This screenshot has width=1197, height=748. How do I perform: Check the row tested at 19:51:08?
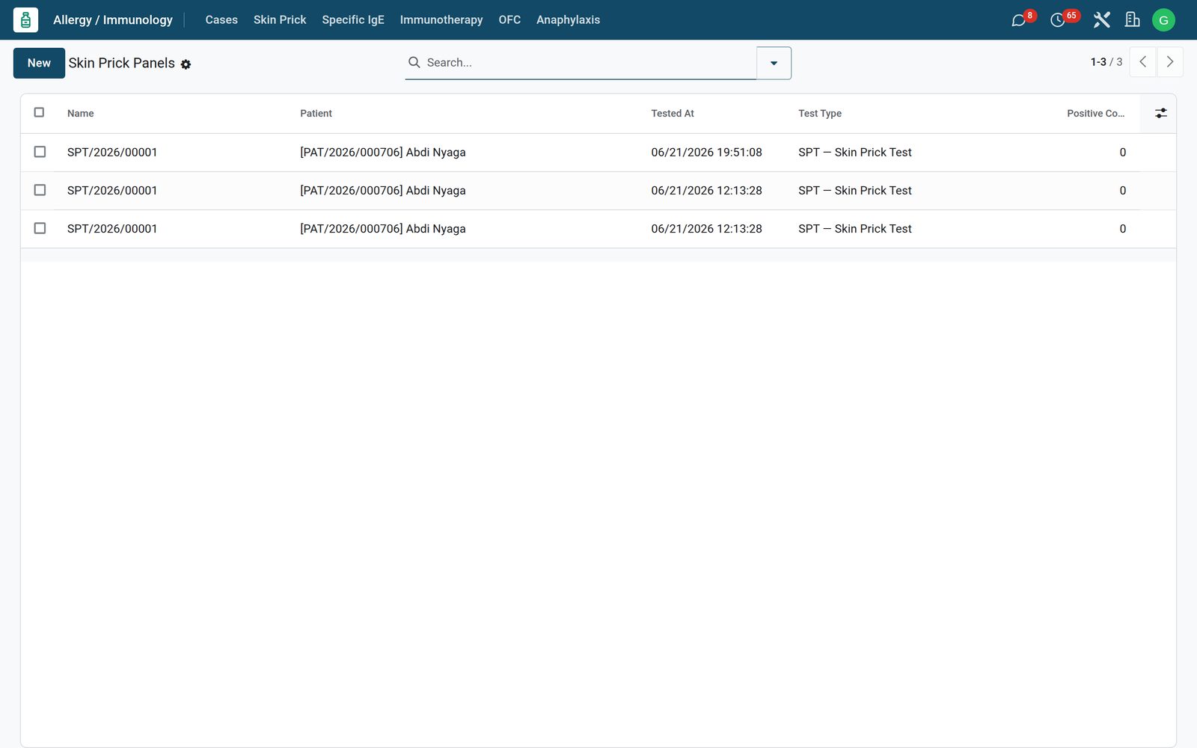point(40,152)
